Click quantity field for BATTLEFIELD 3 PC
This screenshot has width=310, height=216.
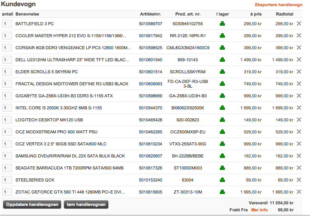(x=7, y=24)
